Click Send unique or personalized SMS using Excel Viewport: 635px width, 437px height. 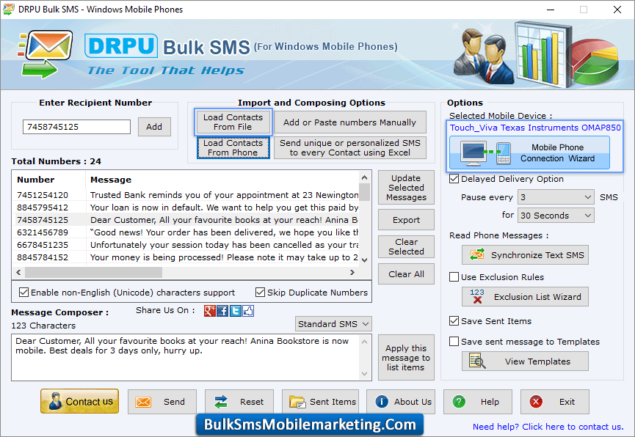click(350, 147)
